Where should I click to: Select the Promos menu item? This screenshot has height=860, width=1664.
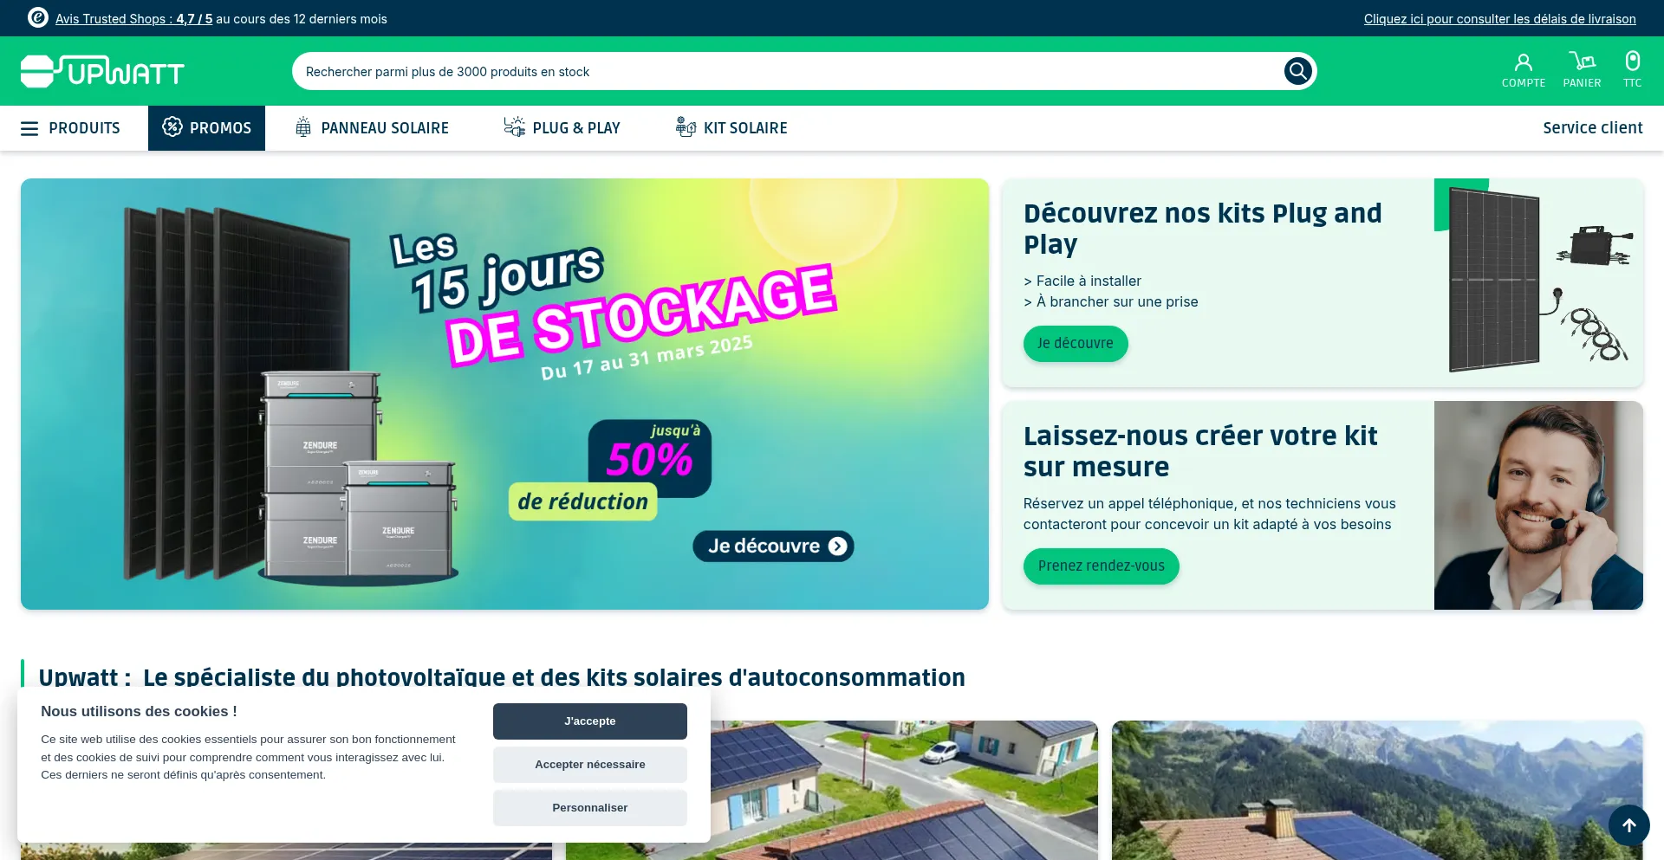(x=206, y=128)
